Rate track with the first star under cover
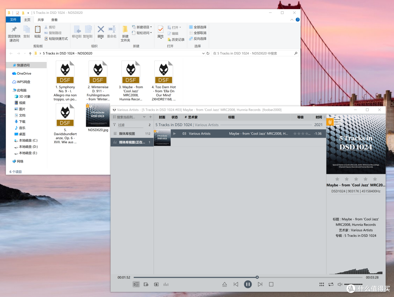394x297 pixels. pos(337,179)
